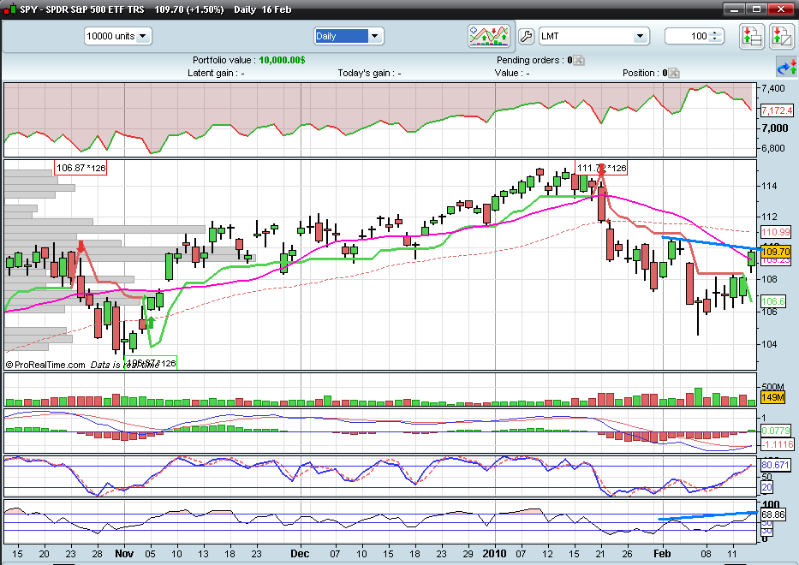Click the yellow 109.70 current price label

tap(776, 252)
